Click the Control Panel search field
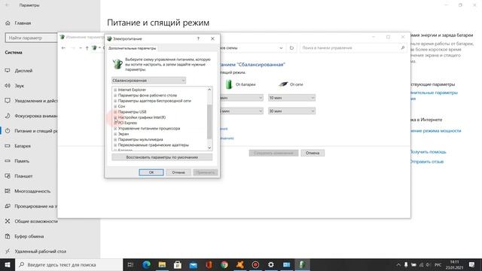 pos(353,48)
